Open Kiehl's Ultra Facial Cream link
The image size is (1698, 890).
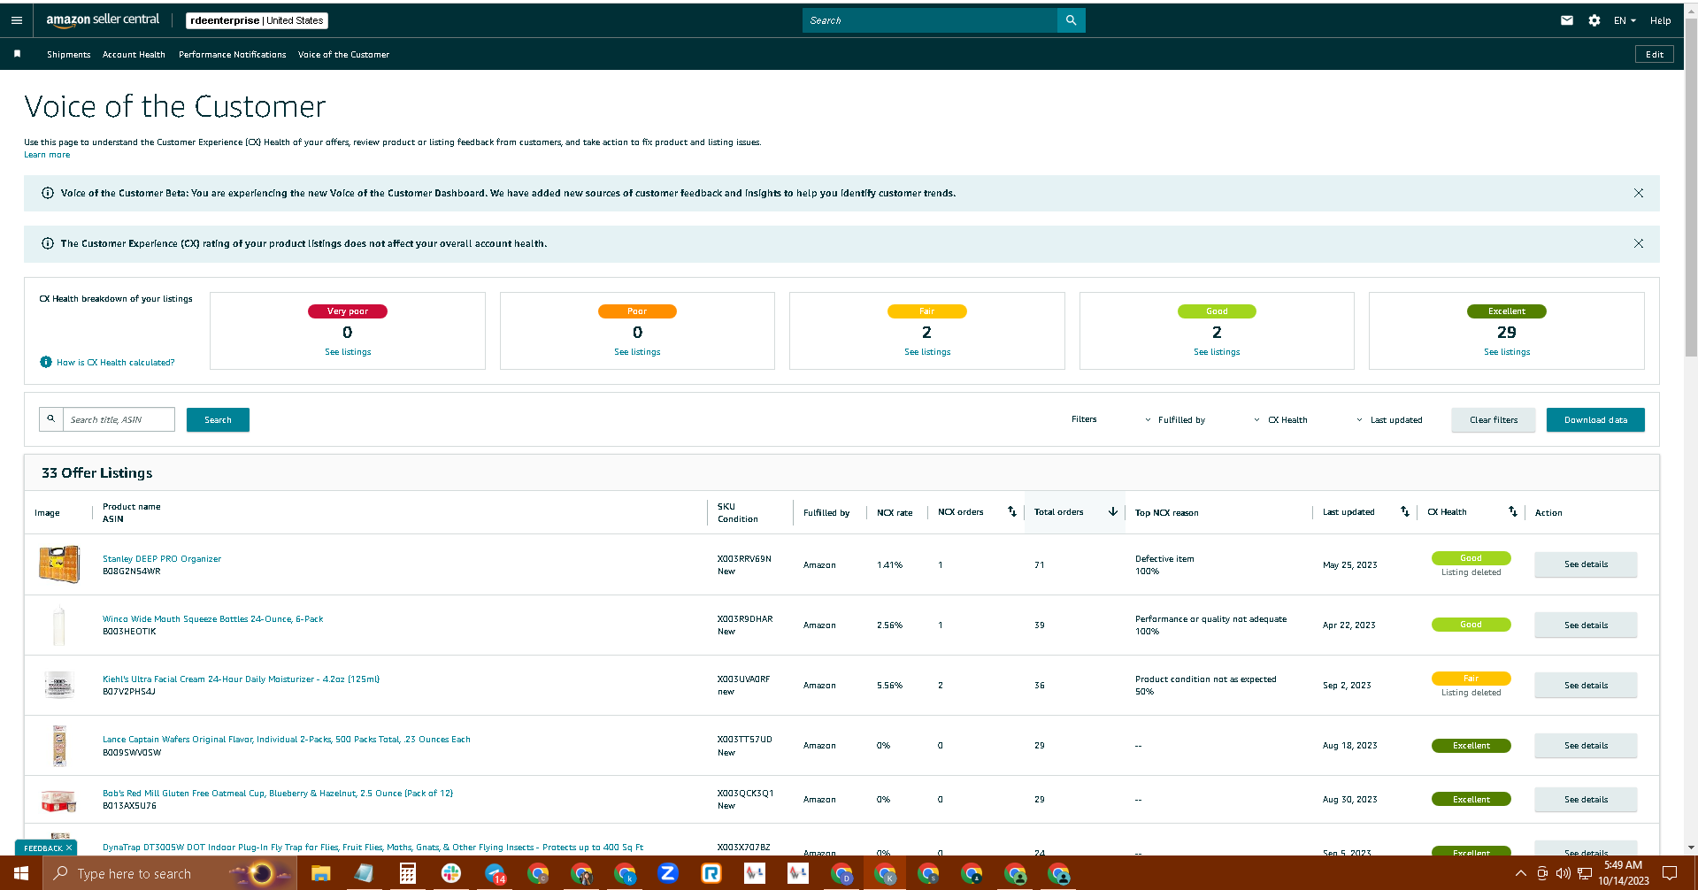(241, 679)
